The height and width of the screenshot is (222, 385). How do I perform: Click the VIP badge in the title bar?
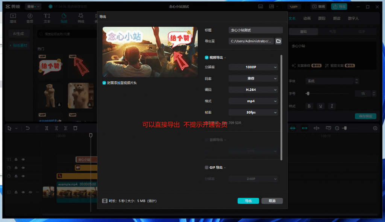[294, 7]
